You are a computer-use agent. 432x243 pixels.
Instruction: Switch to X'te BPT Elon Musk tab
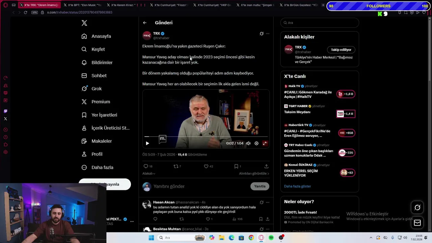(x=83, y=5)
